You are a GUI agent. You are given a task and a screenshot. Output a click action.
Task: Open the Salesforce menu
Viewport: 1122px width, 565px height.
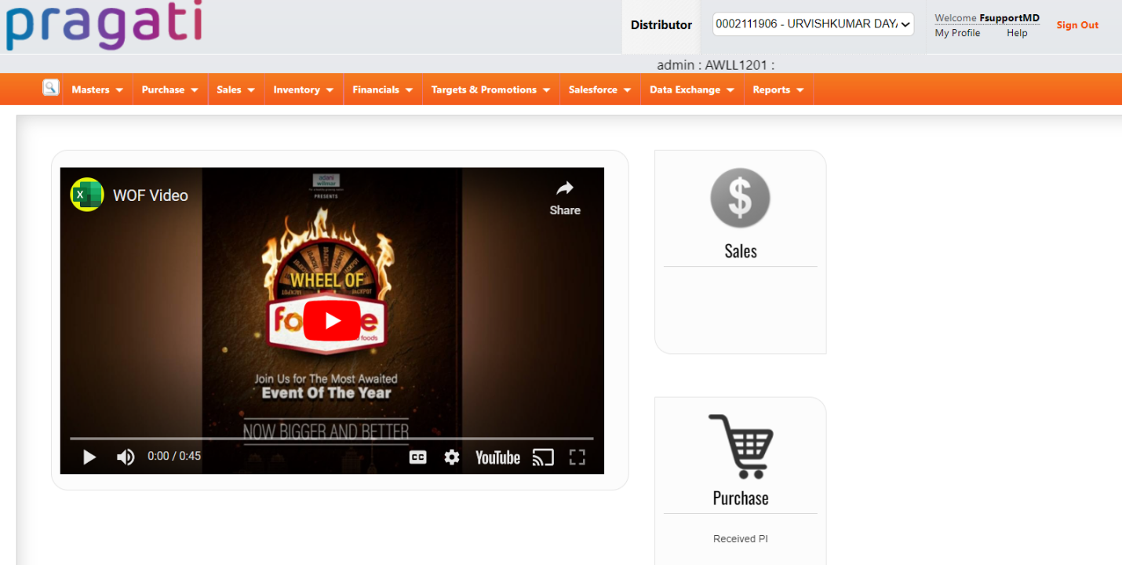pos(600,89)
